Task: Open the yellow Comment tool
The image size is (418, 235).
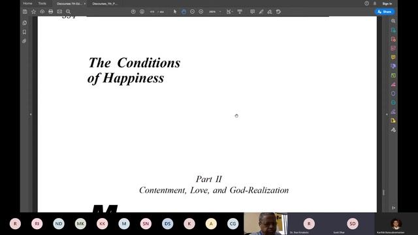Action: [x=393, y=57]
